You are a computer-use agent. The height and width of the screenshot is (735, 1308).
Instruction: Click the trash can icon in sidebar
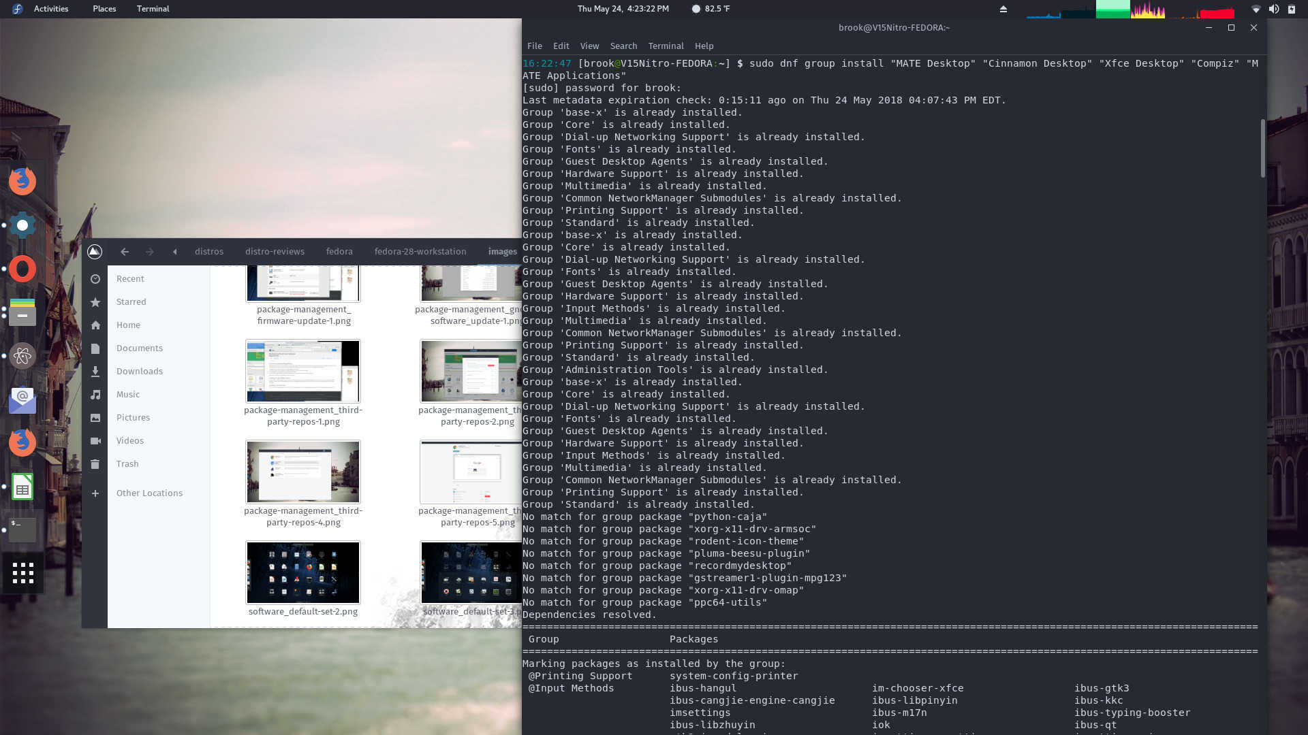(95, 464)
